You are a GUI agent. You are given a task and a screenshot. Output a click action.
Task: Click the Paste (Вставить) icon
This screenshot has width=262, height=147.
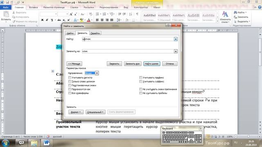click(6, 15)
